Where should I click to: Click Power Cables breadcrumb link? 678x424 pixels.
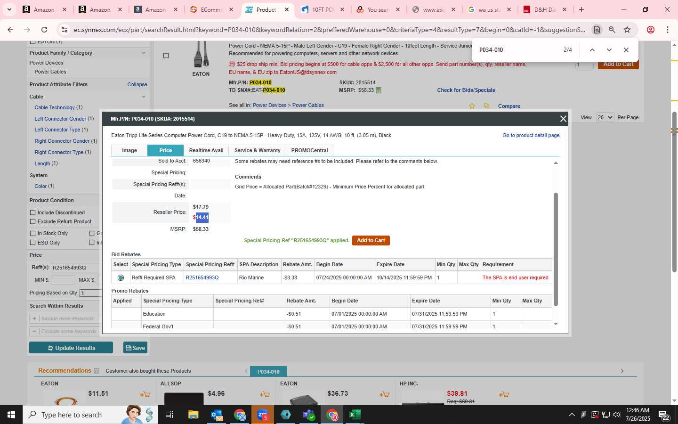[308, 105]
